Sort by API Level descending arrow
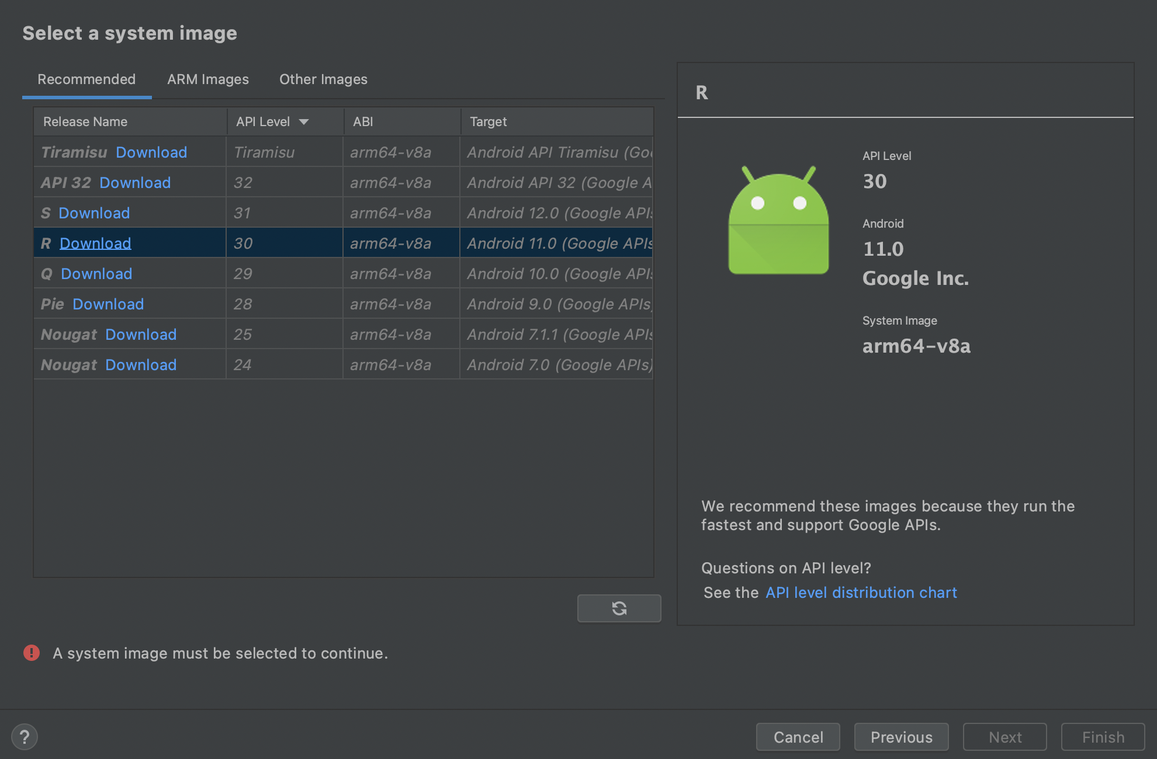The image size is (1157, 759). pos(304,121)
